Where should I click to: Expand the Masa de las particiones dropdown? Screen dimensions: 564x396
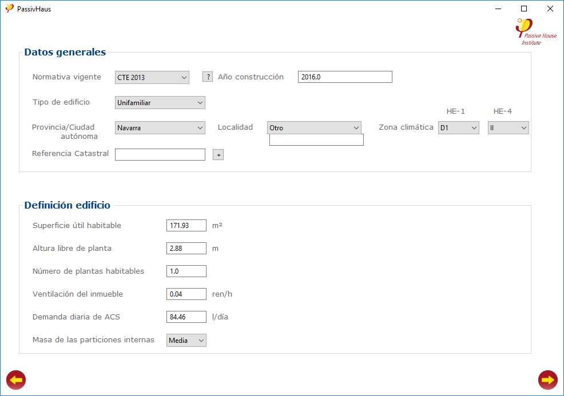click(186, 341)
